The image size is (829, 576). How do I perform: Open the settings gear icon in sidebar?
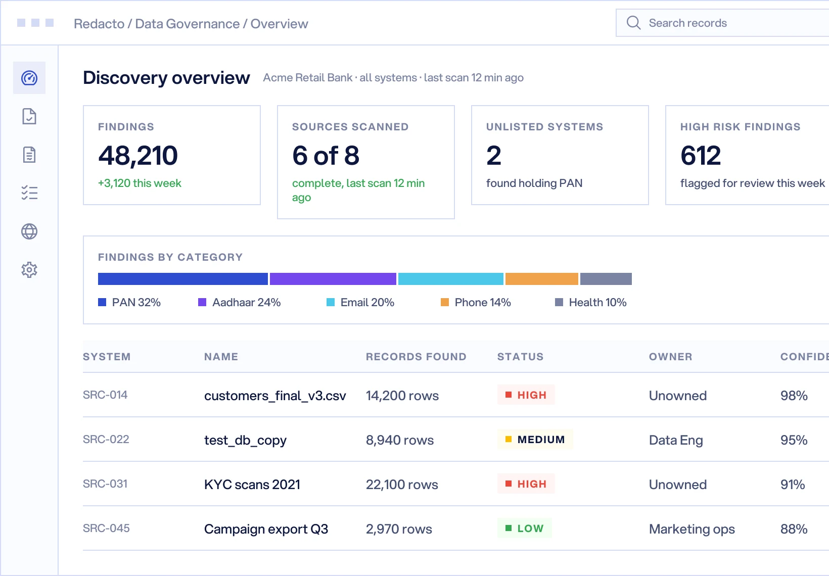29,270
